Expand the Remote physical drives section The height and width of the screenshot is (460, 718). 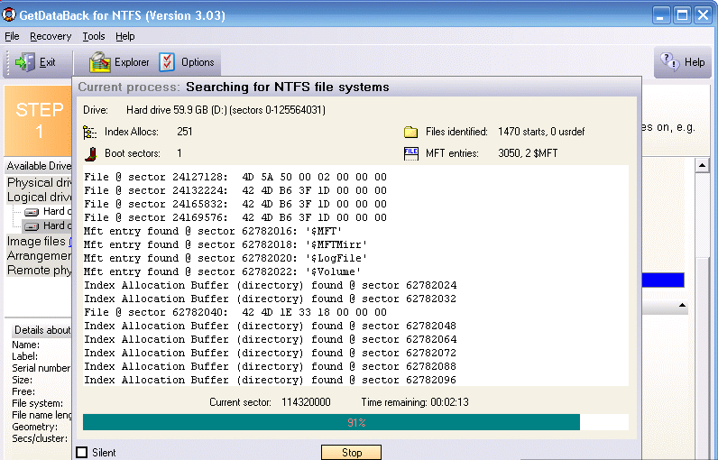coord(38,270)
